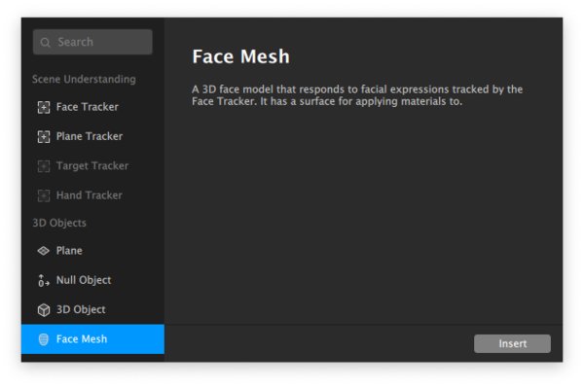Insert the selected Face Mesh
The width and height of the screenshot is (584, 387).
512,343
